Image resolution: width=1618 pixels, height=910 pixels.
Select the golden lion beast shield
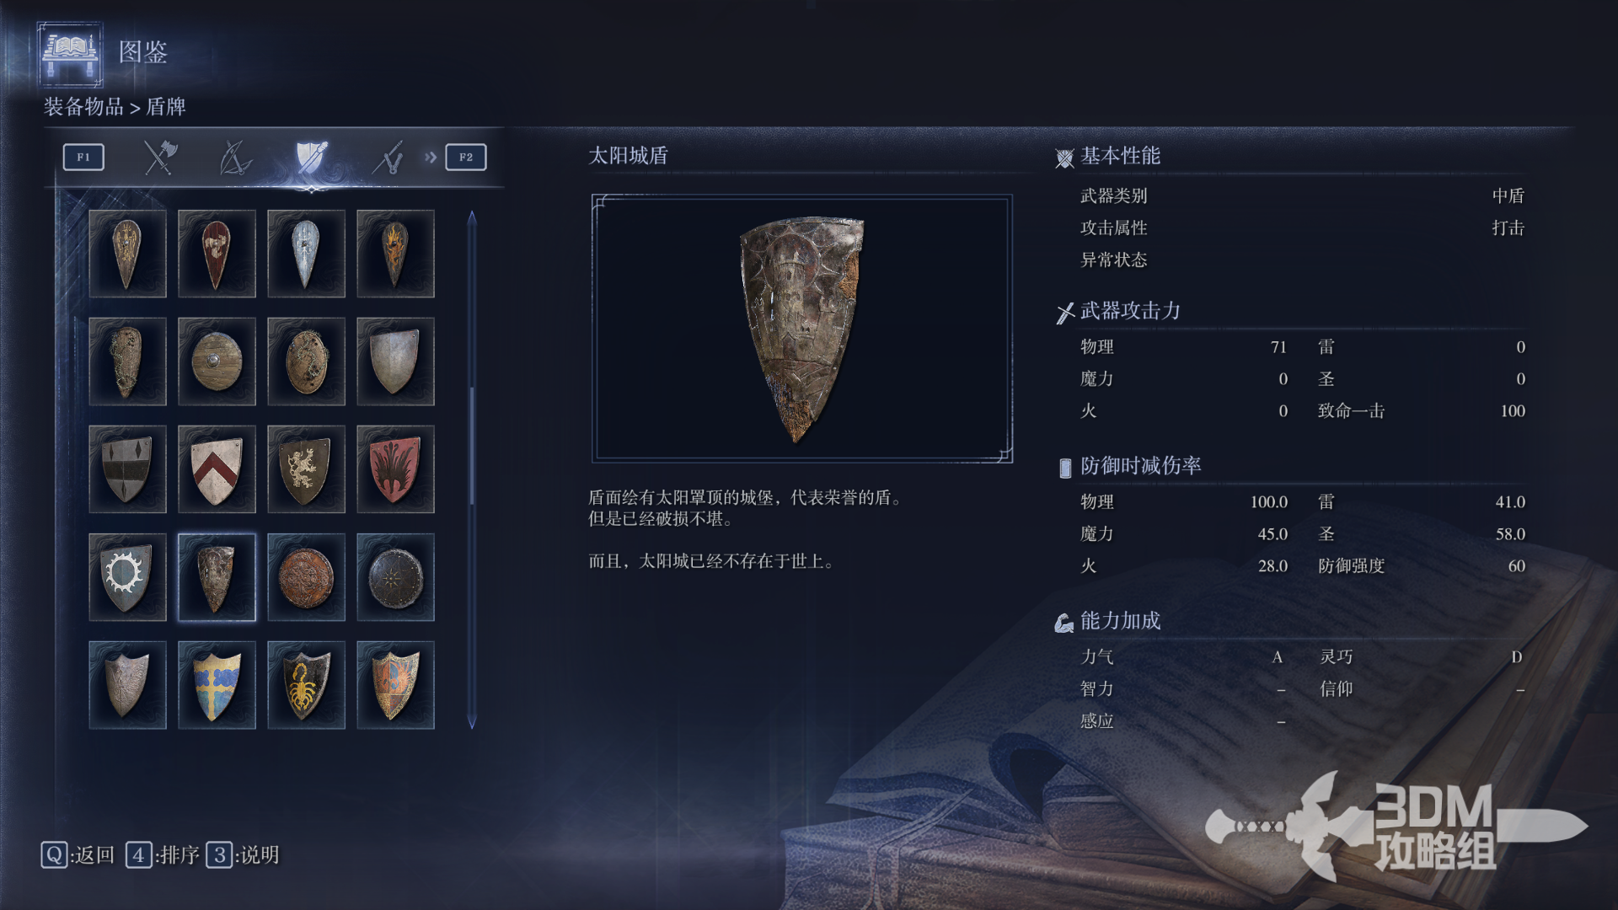tap(306, 469)
